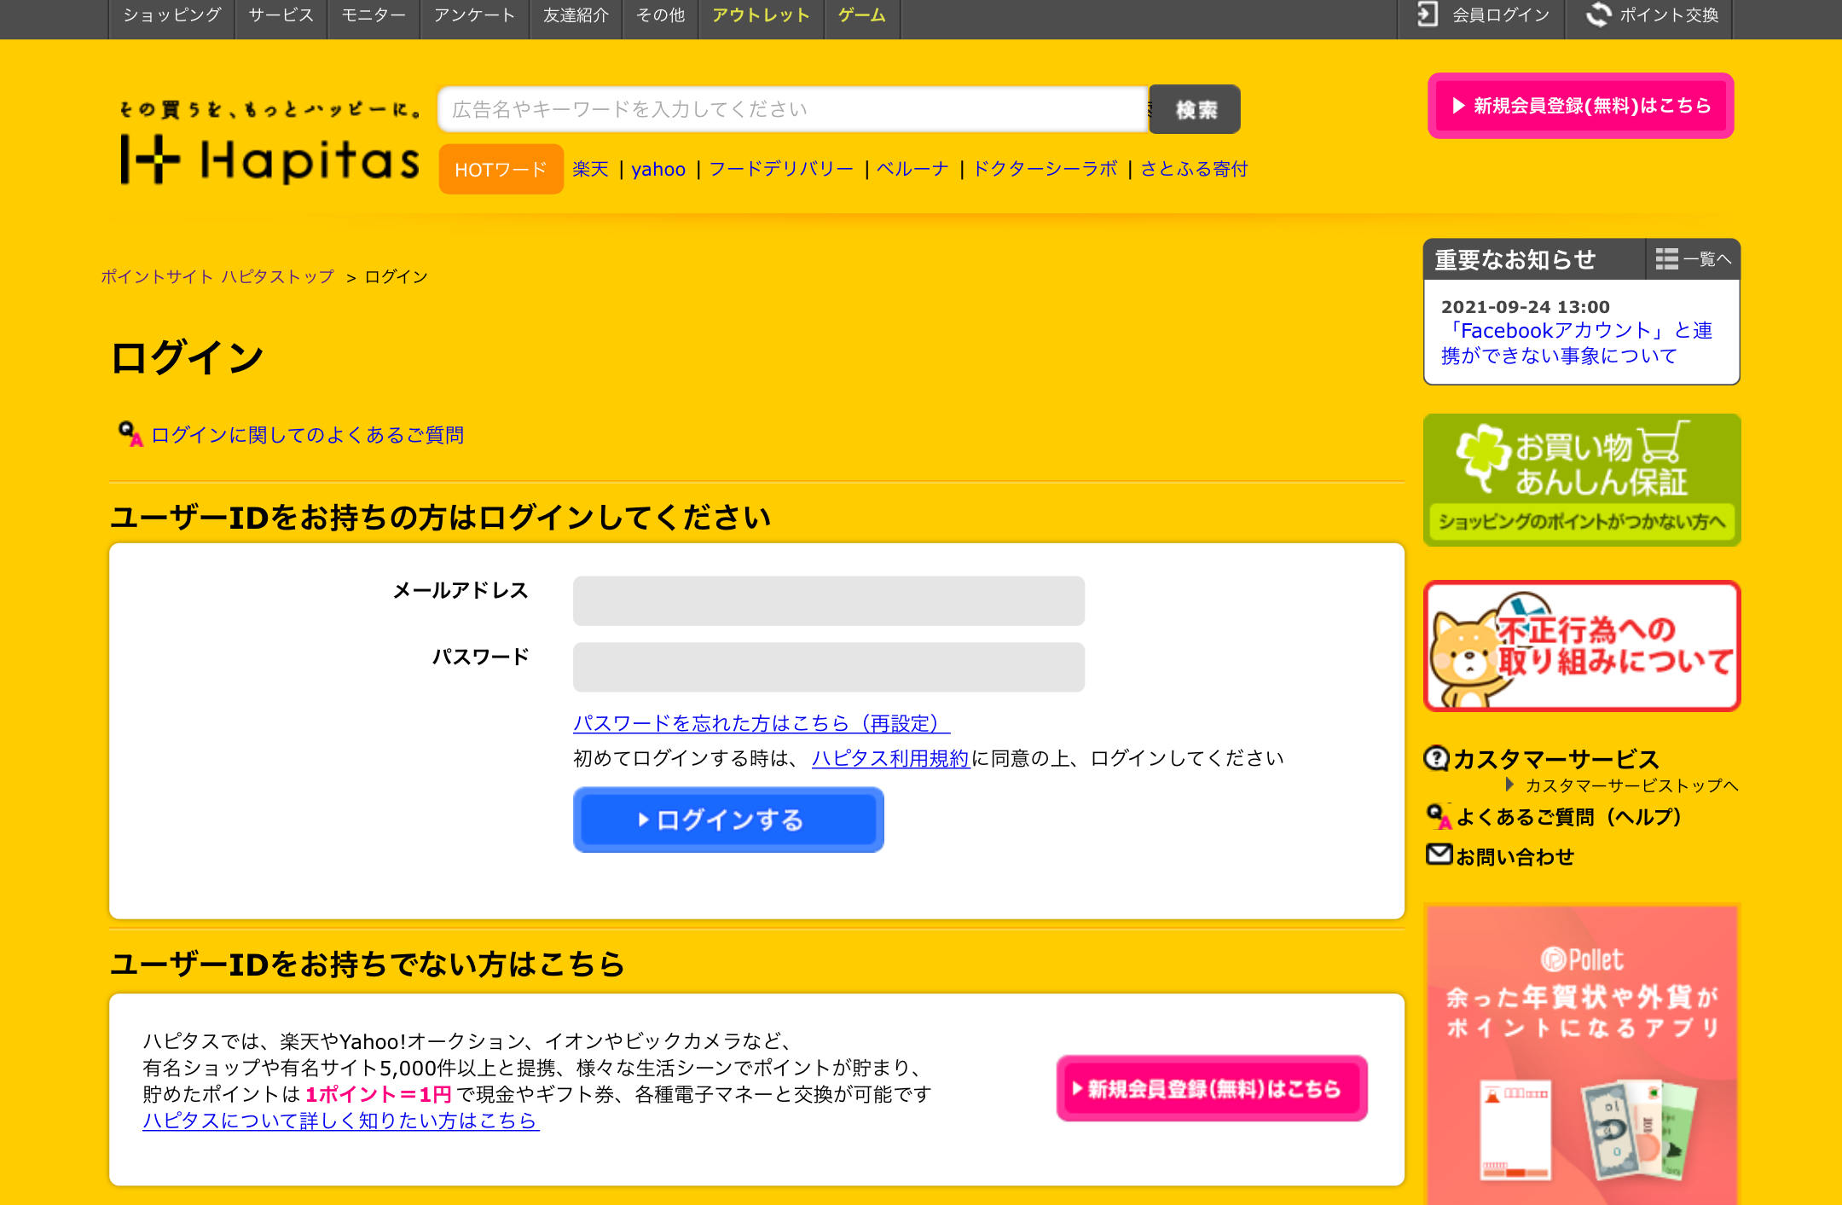
Task: Click the Hapitas logo
Action: [x=270, y=142]
